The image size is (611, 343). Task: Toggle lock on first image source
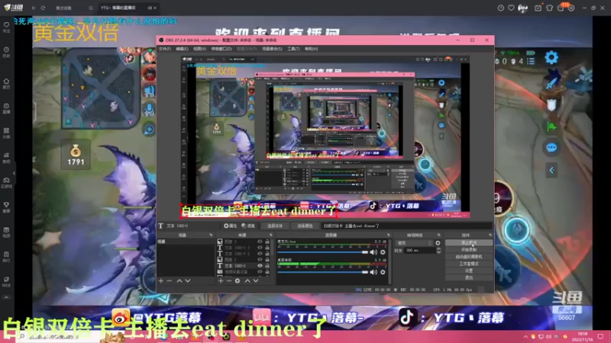click(267, 242)
